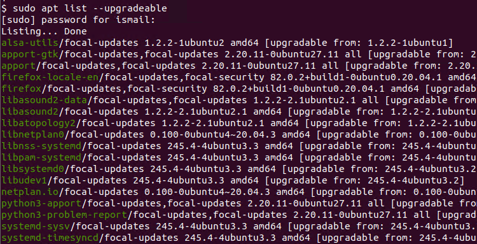
Task: Click the apport-gtk package name
Action: pyautogui.click(x=29, y=55)
